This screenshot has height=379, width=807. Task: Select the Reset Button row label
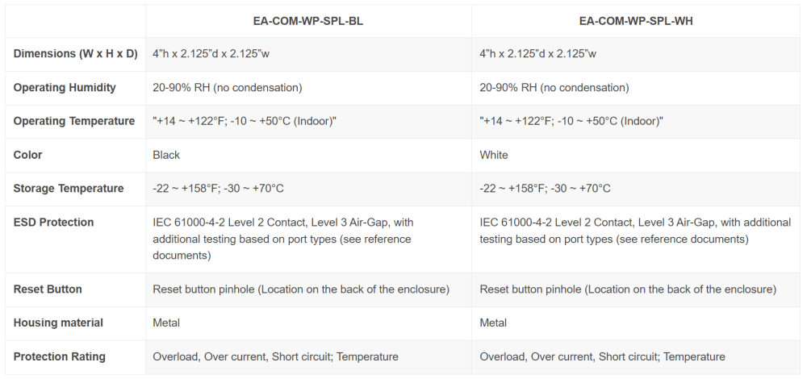48,289
